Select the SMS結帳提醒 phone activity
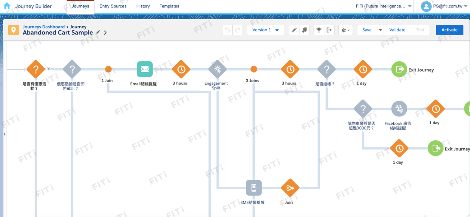This screenshot has height=217, width=470. (x=253, y=188)
